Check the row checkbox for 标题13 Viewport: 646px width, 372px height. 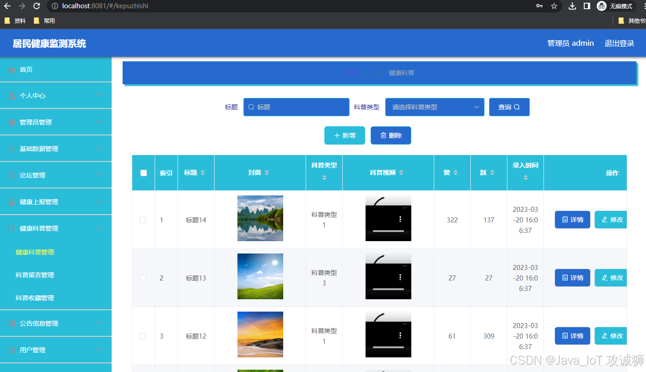pyautogui.click(x=143, y=278)
